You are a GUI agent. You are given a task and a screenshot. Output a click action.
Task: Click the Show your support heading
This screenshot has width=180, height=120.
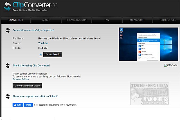tap(35, 96)
